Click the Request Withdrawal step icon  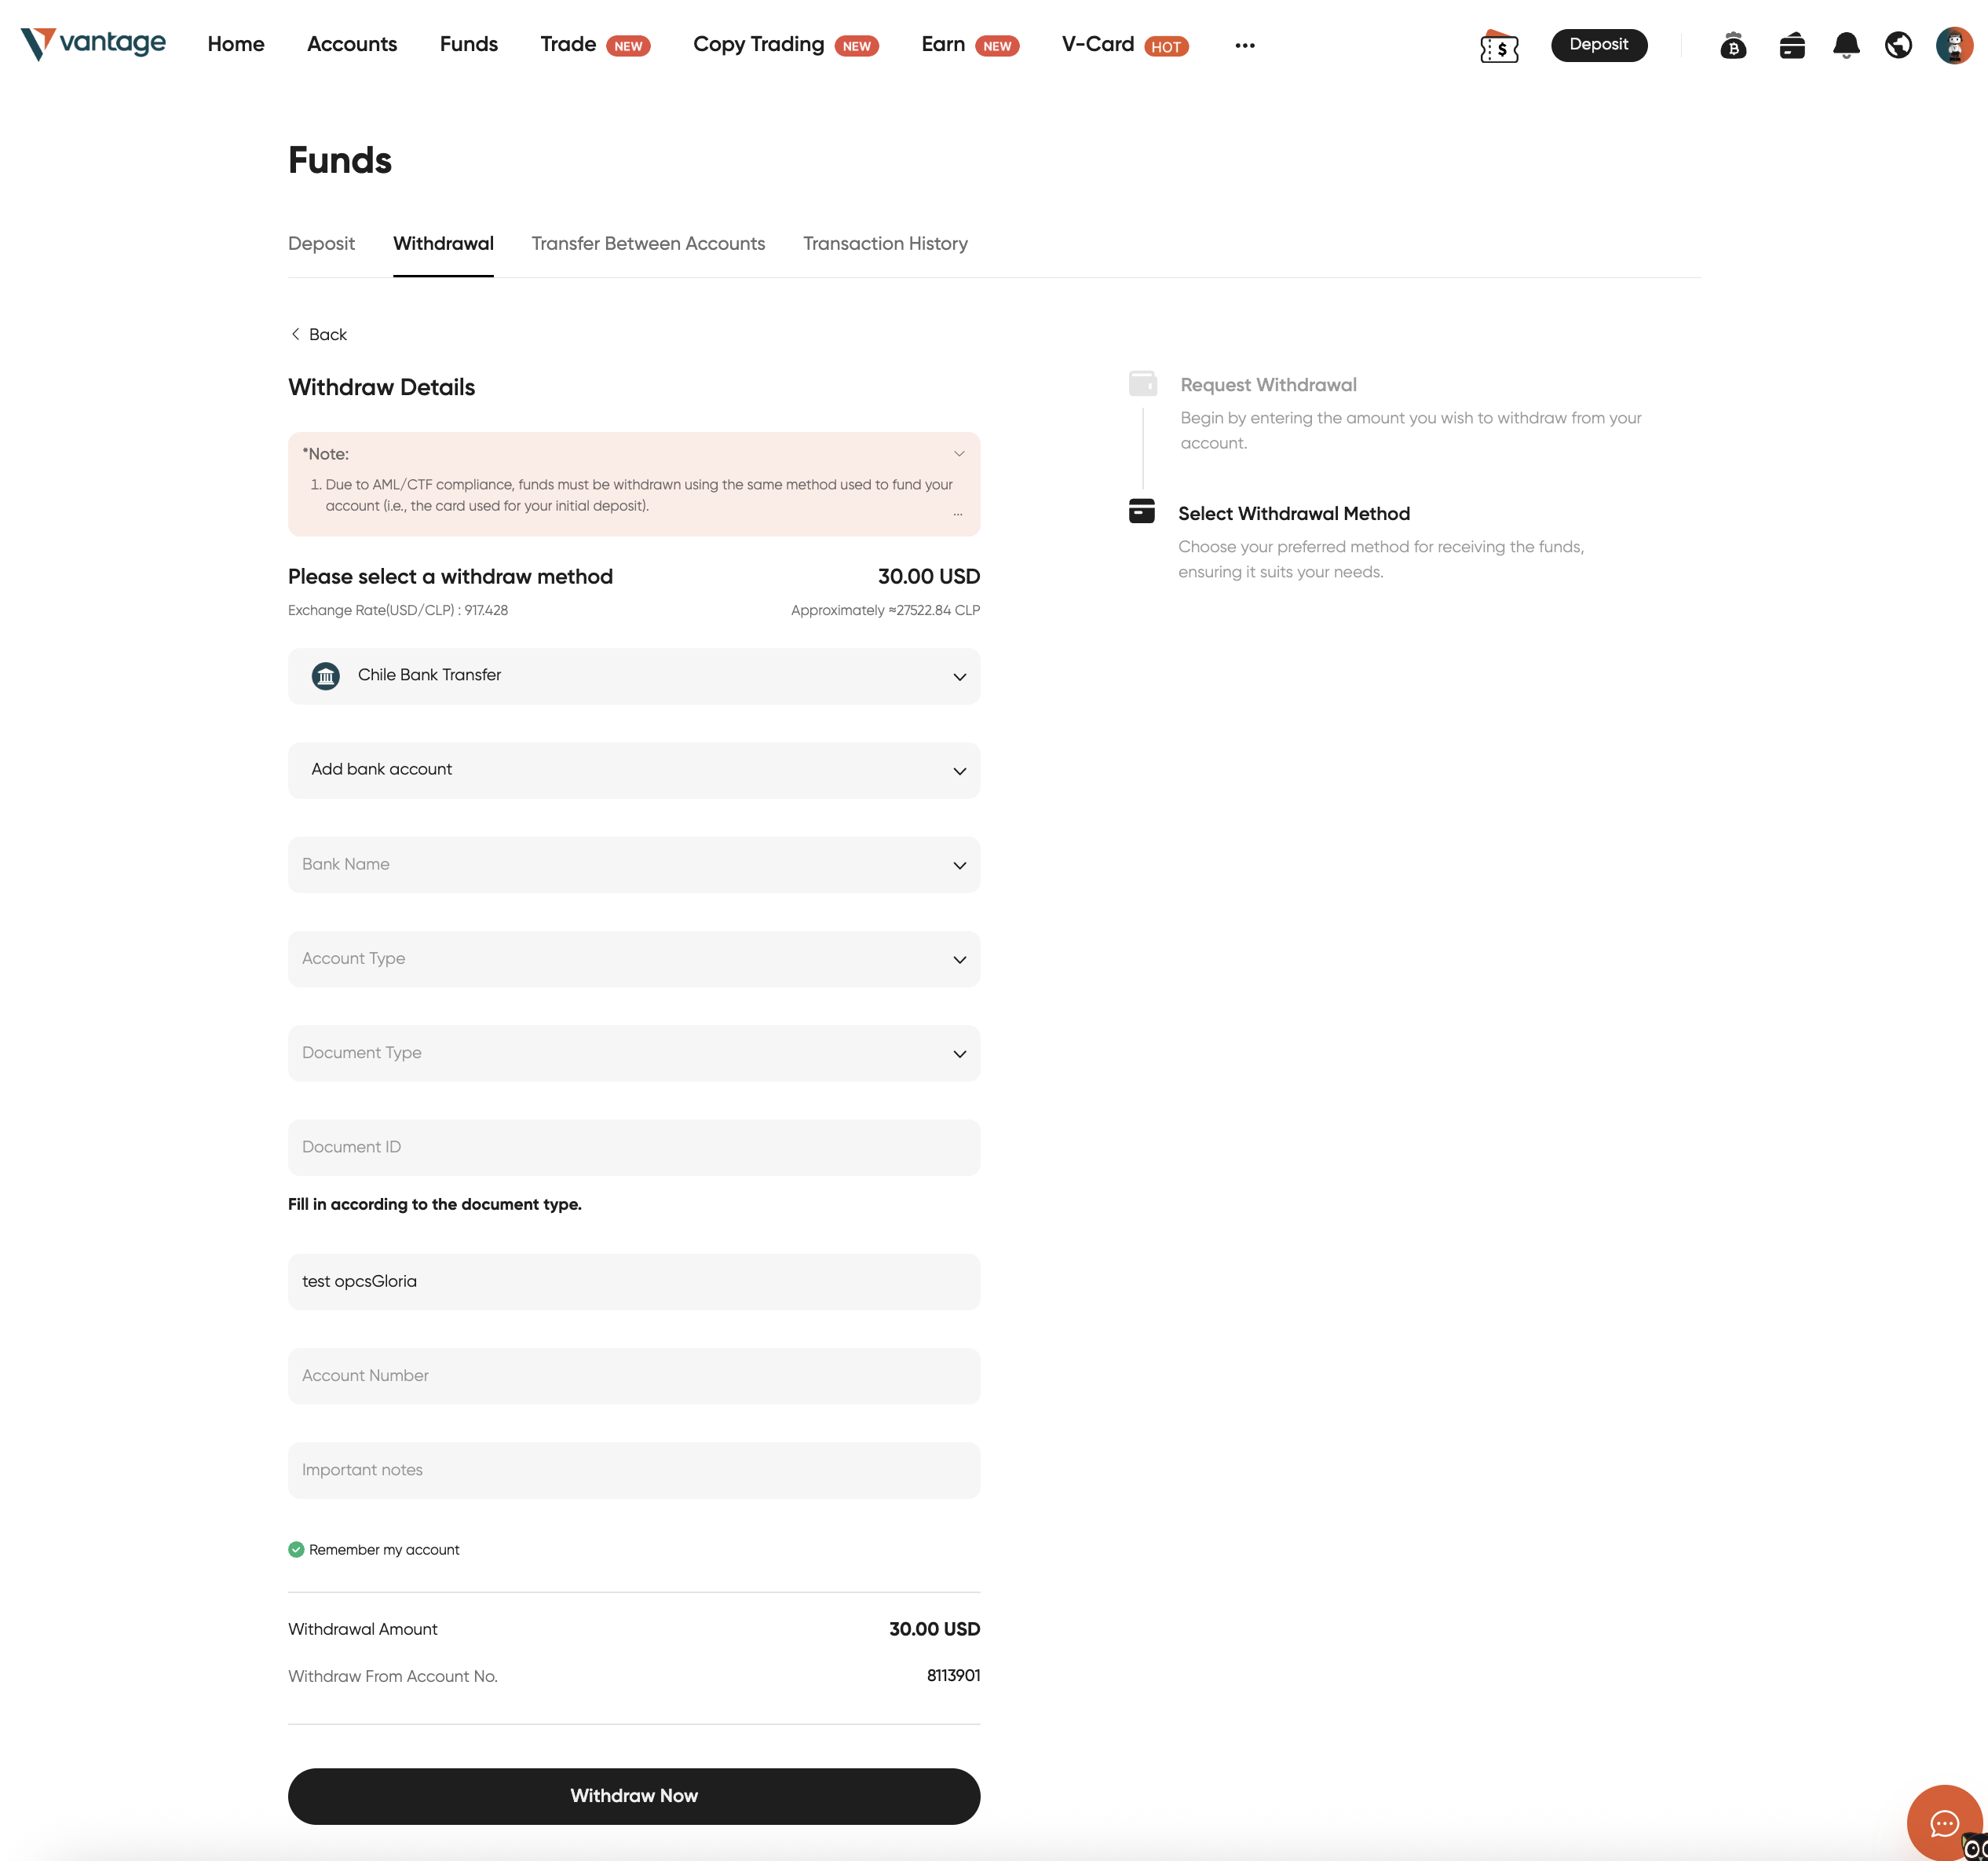(x=1142, y=383)
